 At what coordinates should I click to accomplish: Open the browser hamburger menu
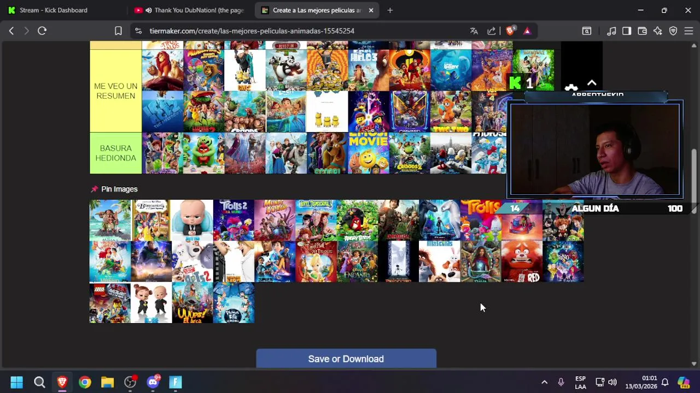click(689, 31)
